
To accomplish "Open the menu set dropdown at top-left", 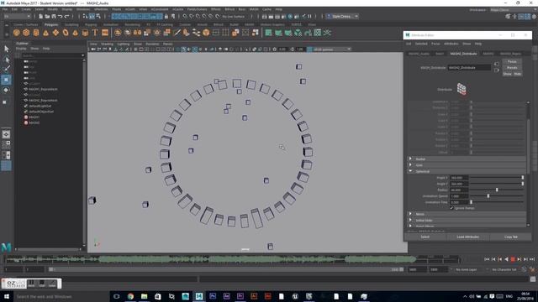I will [x=17, y=16].
